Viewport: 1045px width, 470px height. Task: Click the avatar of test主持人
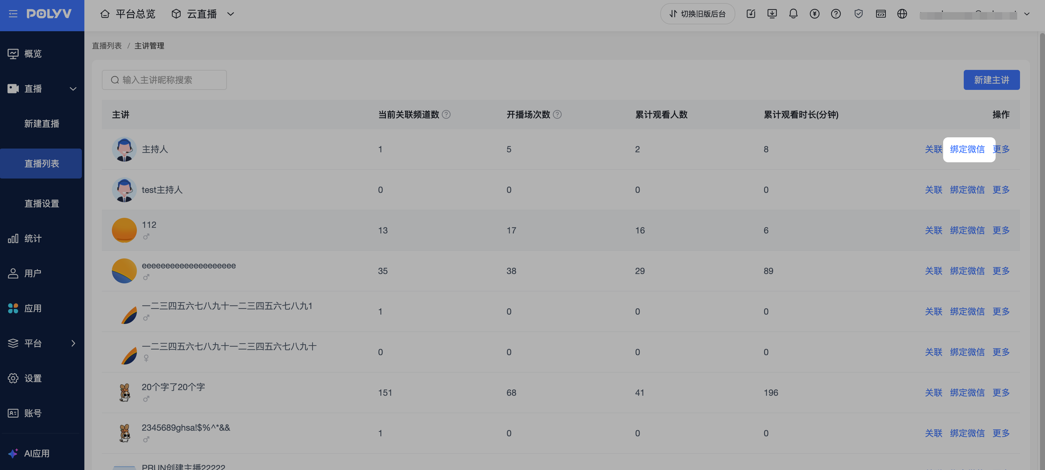point(124,190)
